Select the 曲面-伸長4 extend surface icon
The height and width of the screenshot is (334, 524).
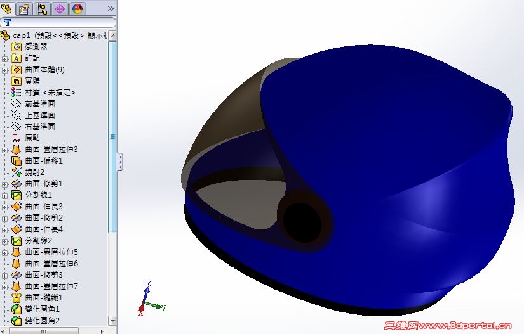17,229
